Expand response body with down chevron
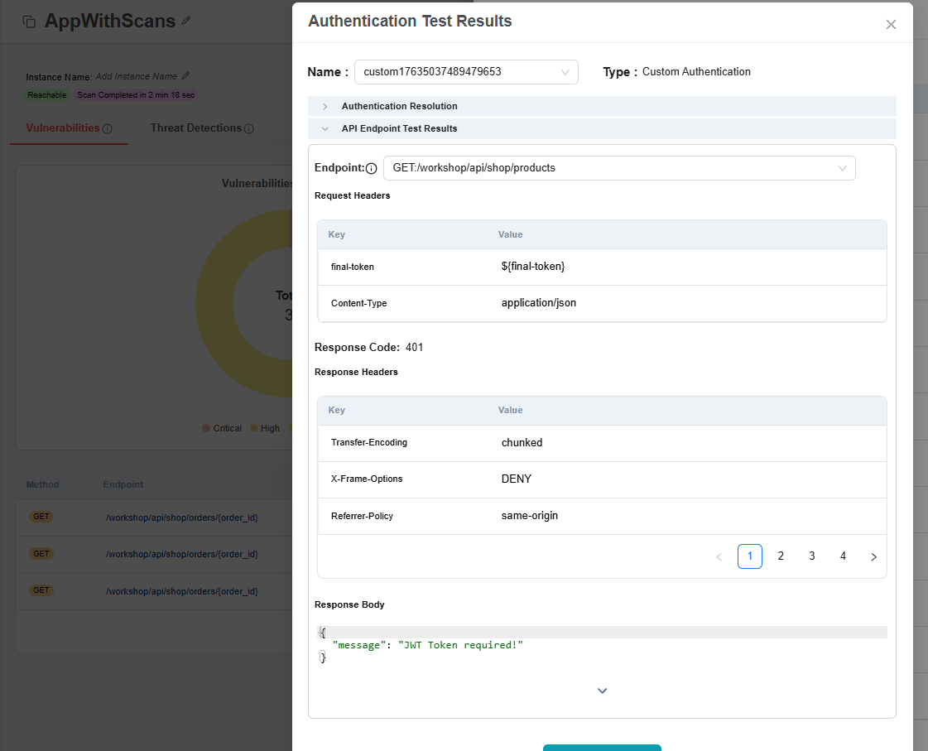Viewport: 928px width, 751px height. point(602,691)
